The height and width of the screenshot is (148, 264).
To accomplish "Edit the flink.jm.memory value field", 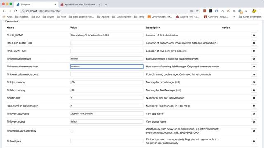I will [106, 82].
